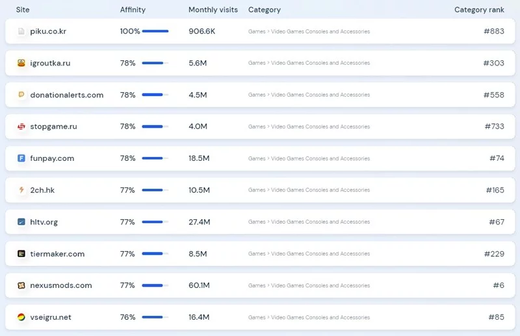Open the funpay.com site link
The width and height of the screenshot is (520, 336).
[x=52, y=158]
